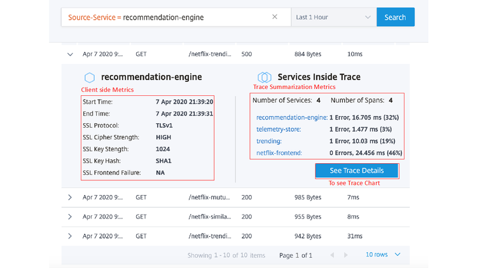This screenshot has height=268, width=477.
Task: Select the HIGH cipher strength value
Action: click(163, 137)
